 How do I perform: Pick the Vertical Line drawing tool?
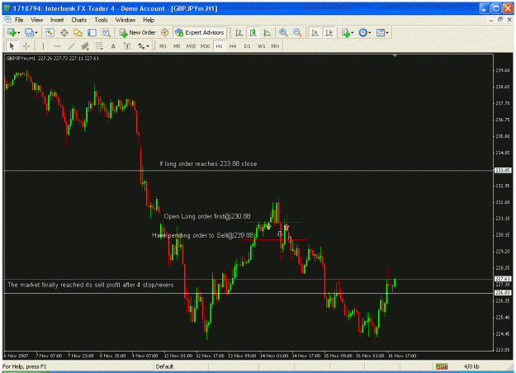43,46
